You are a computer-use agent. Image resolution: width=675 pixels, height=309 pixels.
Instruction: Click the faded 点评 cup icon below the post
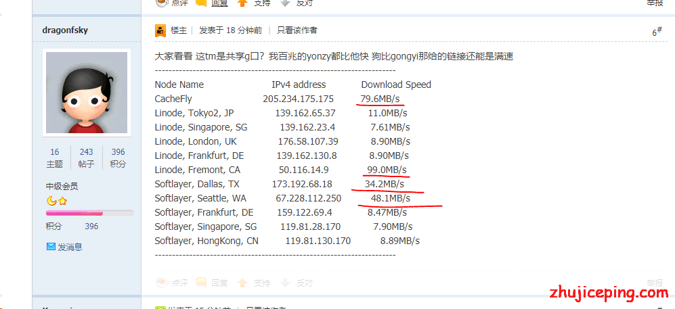161,283
